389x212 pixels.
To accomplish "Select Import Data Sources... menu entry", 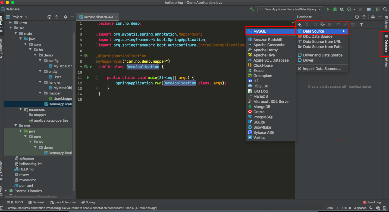I will coord(322,69).
